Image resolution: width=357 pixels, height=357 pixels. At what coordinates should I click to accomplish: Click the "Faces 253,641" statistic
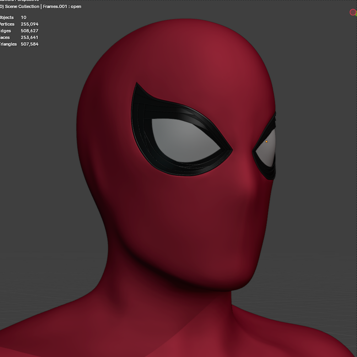coord(19,37)
